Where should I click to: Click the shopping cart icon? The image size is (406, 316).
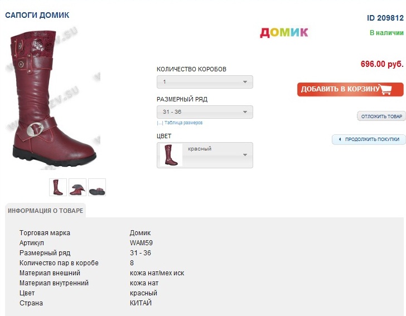coord(391,89)
